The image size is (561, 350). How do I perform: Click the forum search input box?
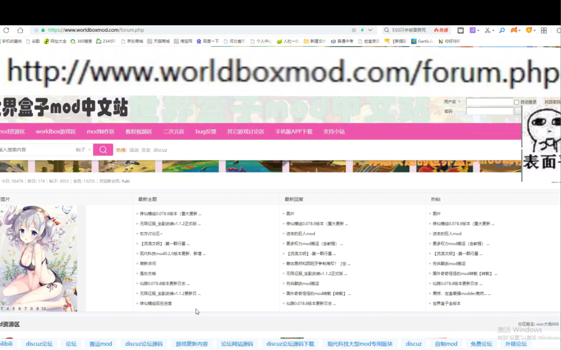pyautogui.click(x=36, y=150)
